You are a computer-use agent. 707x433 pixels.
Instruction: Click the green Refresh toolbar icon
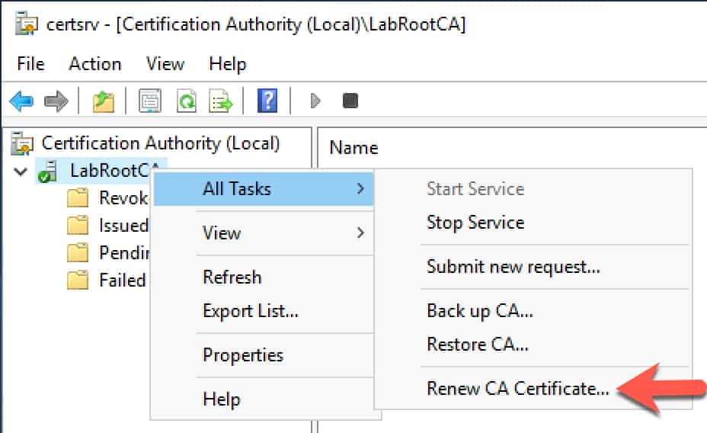tap(187, 101)
